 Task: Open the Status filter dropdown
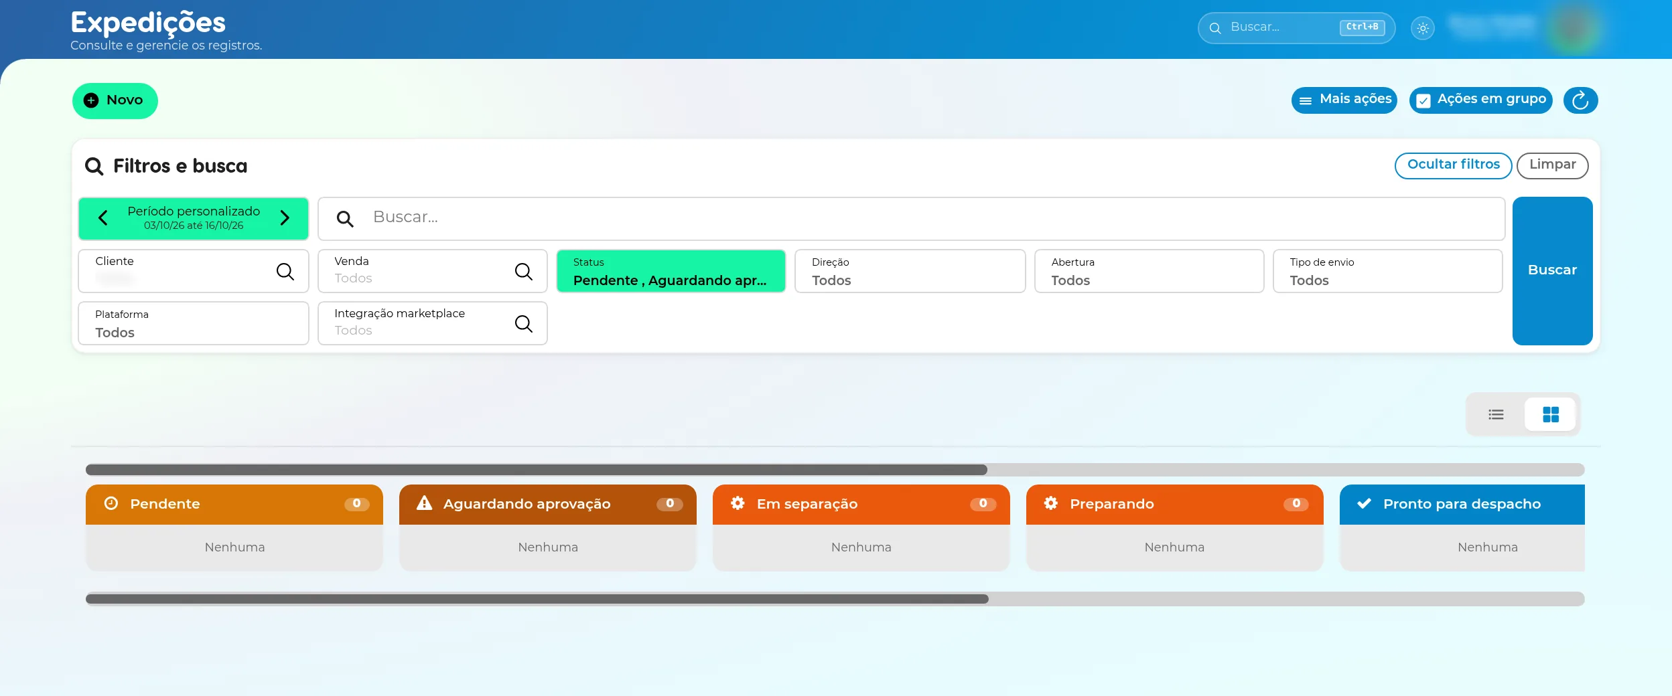[671, 271]
